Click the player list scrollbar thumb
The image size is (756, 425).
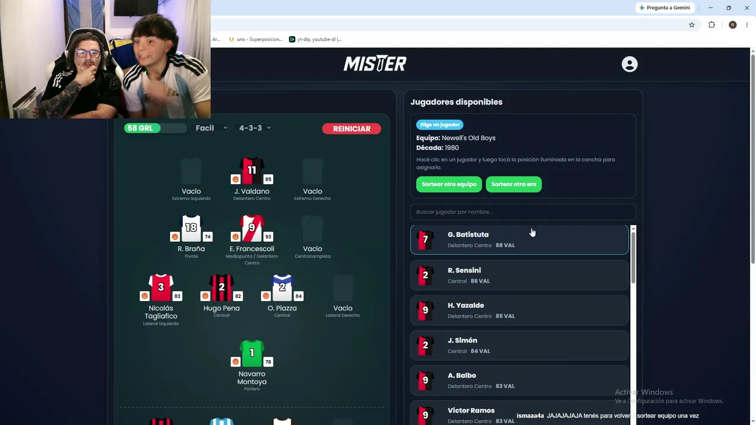(633, 257)
